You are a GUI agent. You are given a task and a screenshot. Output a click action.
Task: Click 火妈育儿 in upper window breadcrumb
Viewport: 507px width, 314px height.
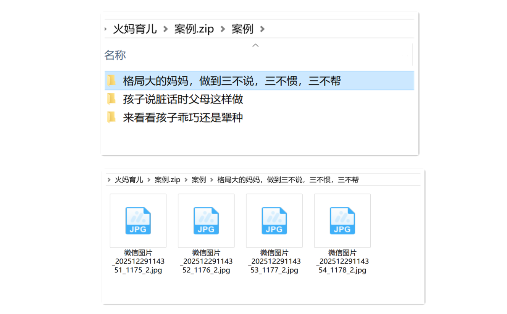coord(135,29)
